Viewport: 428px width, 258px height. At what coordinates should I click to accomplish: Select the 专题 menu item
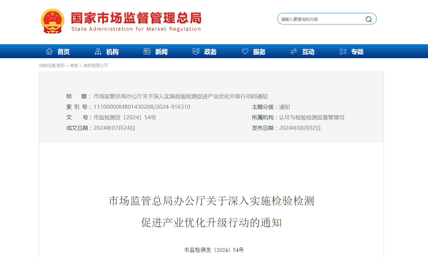click(x=357, y=52)
